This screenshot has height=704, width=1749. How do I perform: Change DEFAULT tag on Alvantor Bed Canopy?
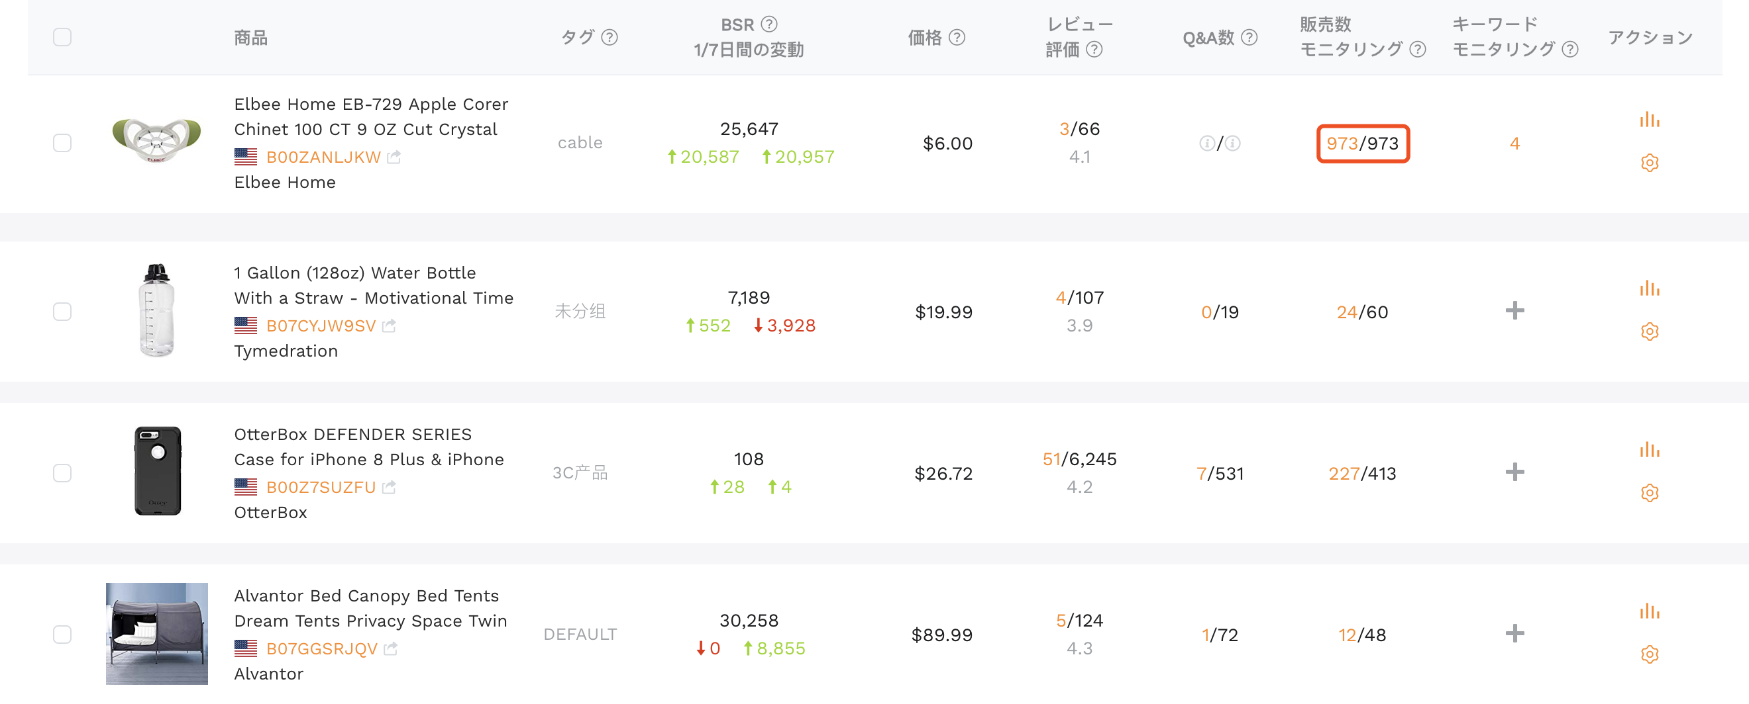point(579,634)
